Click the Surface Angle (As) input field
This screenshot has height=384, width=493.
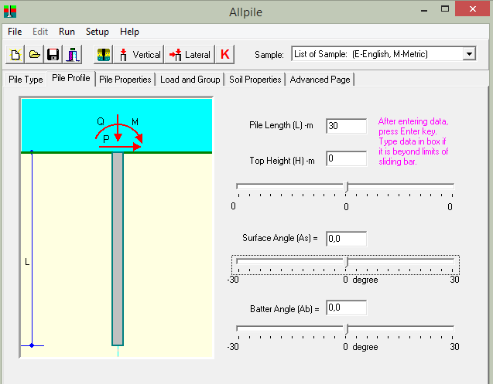(x=347, y=239)
